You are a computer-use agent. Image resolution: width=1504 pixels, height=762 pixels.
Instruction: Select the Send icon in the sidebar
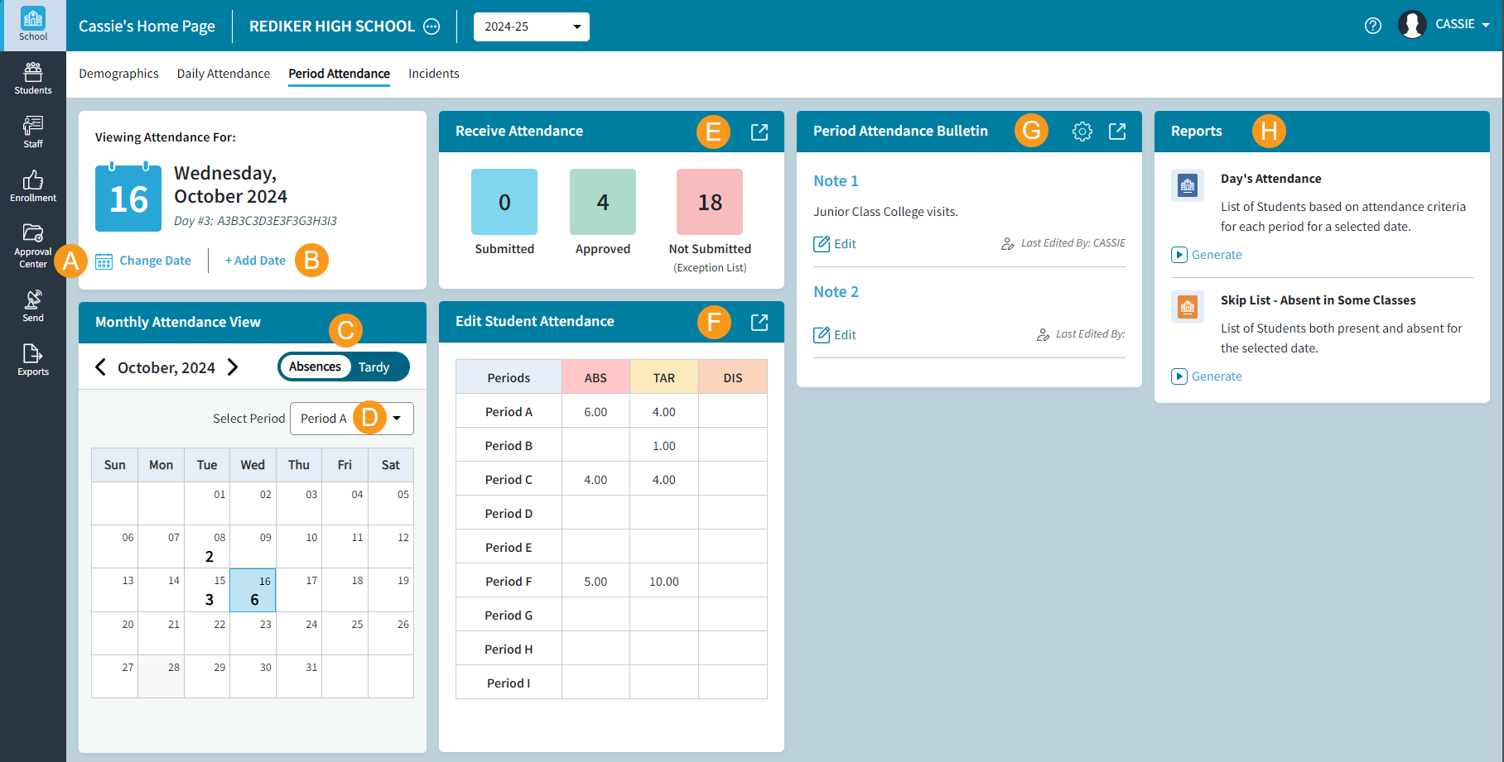[x=32, y=304]
